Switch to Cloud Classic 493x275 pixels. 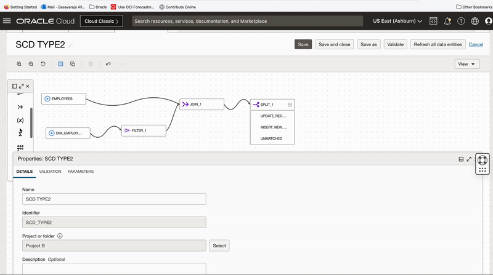(101, 21)
